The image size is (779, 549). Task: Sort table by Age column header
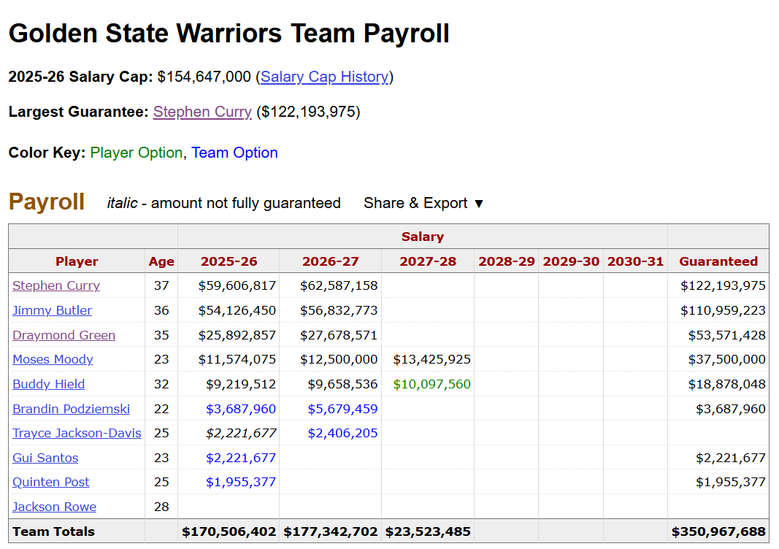161,261
